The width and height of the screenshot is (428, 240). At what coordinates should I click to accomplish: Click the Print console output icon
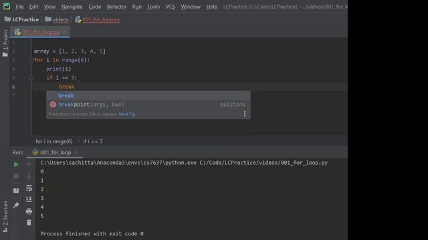(29, 211)
